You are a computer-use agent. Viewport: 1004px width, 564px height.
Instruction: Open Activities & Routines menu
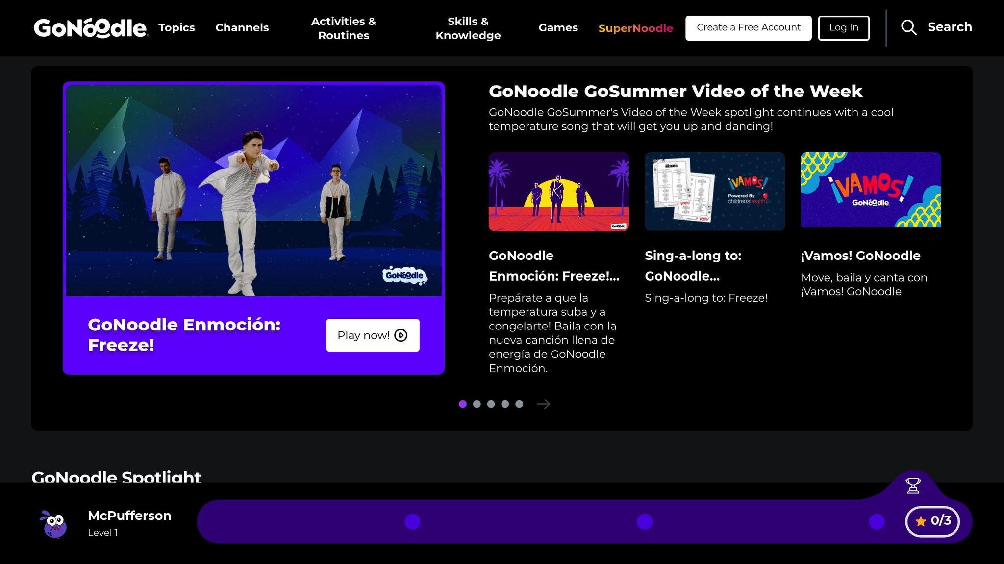[x=344, y=28]
